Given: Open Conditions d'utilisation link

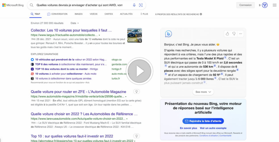Looking at the screenshot, I should click(x=208, y=135).
